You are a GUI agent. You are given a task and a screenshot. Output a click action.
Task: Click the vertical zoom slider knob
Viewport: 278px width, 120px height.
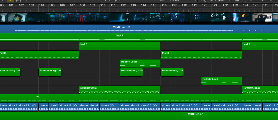[x=251, y=1]
